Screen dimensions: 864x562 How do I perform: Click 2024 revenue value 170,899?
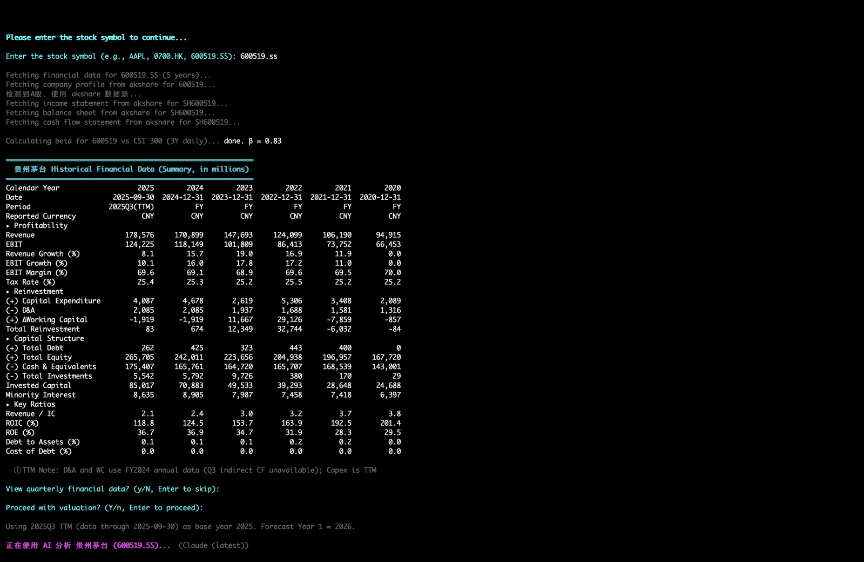[x=189, y=235]
